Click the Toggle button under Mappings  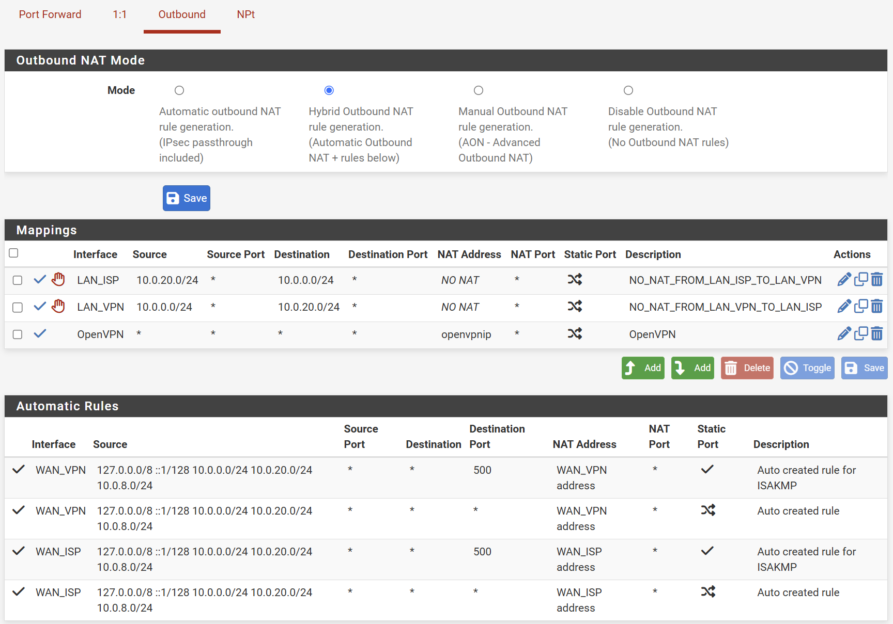point(808,368)
